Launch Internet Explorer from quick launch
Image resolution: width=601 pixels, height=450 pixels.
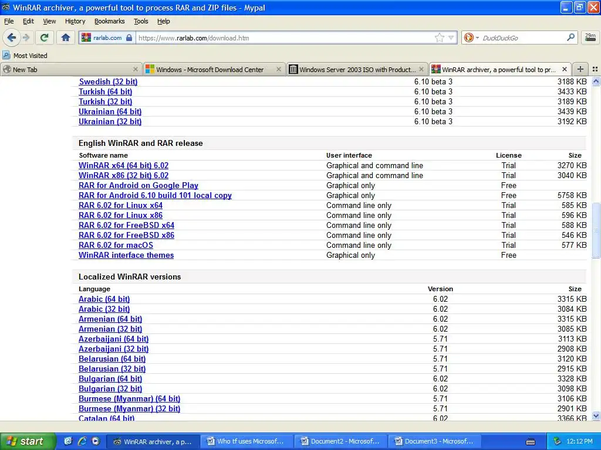pos(82,441)
